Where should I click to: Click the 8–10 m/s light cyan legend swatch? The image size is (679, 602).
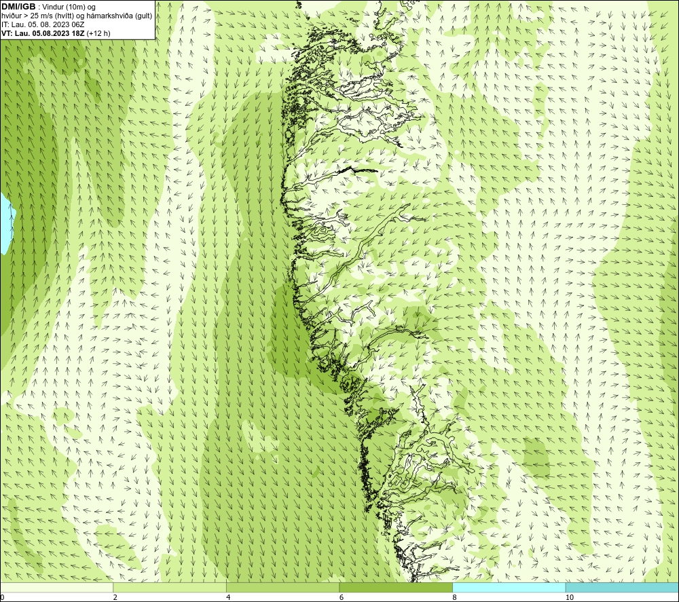tap(509, 587)
